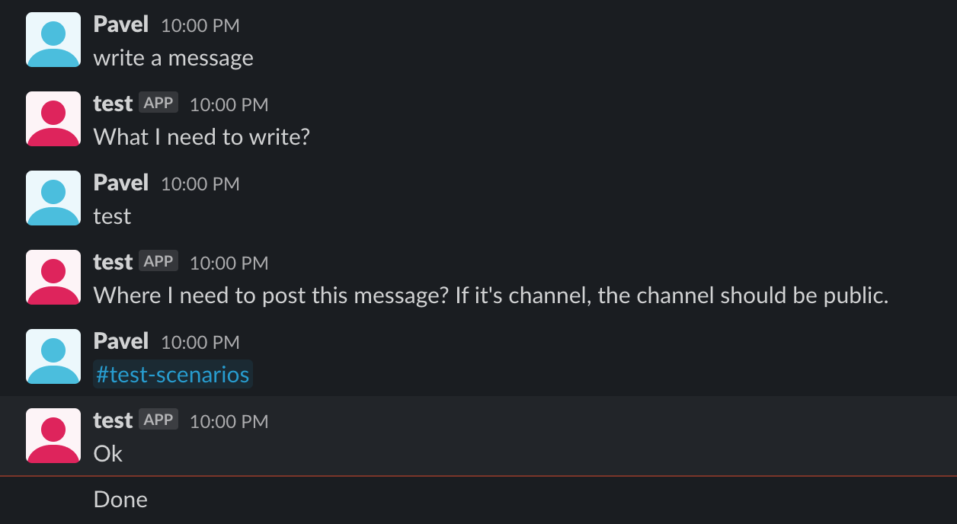Image resolution: width=957 pixels, height=524 pixels.
Task: Click the message about channel being public
Action: (x=491, y=296)
